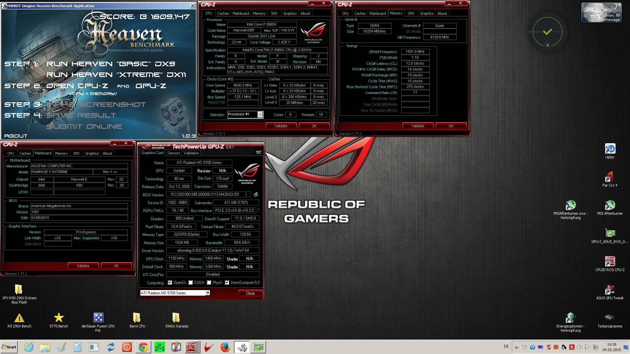Screen dimensions: 630x354
Task: Click Validate in the CPU-Z CPU window
Action: point(281,126)
